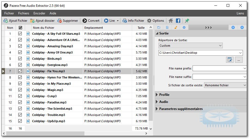Toggle the select-all checkbox in the header

pos(20,28)
